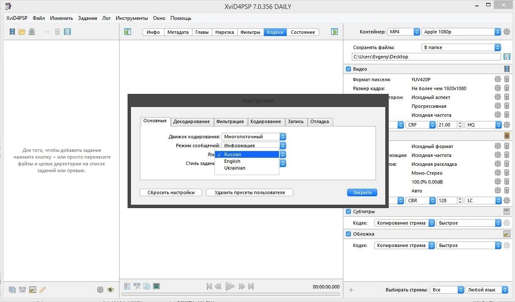Click the gear next to Apple 1080p preset
The image size is (515, 302).
tap(507, 32)
